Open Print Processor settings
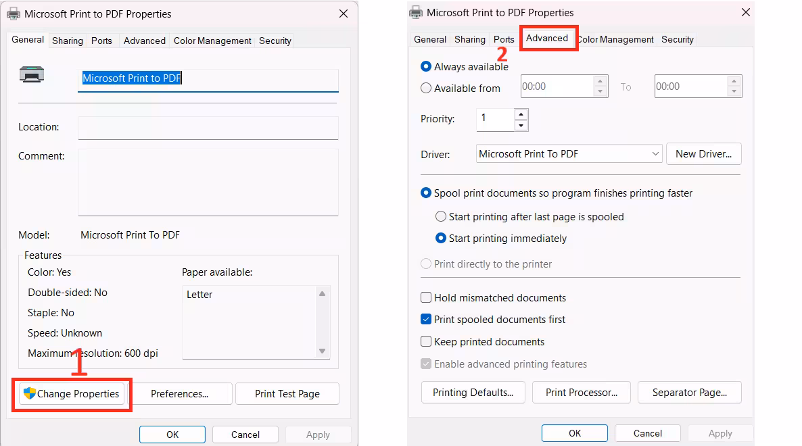The image size is (802, 446). [582, 393]
